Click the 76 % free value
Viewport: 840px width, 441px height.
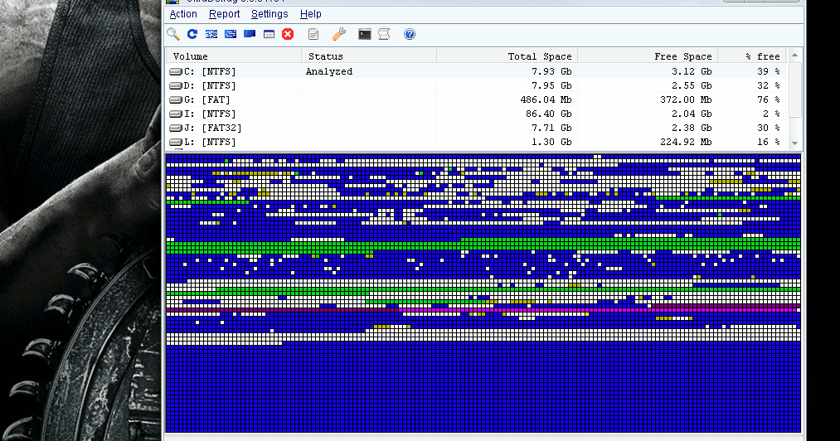point(768,99)
